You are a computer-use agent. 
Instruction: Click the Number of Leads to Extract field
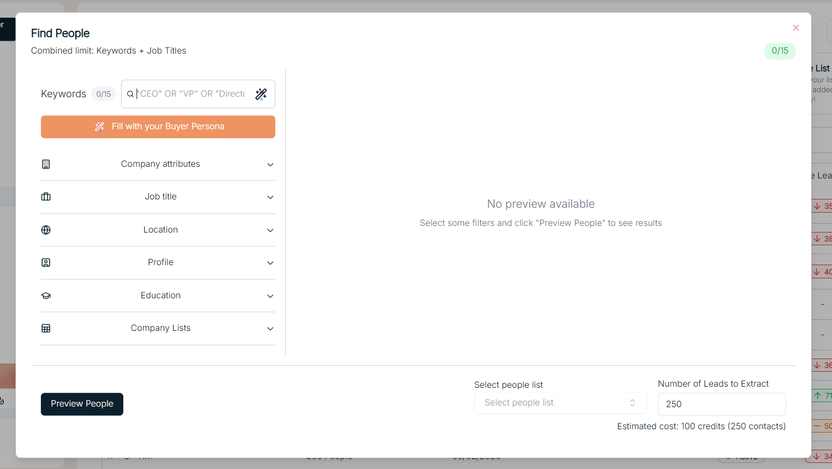click(x=721, y=404)
